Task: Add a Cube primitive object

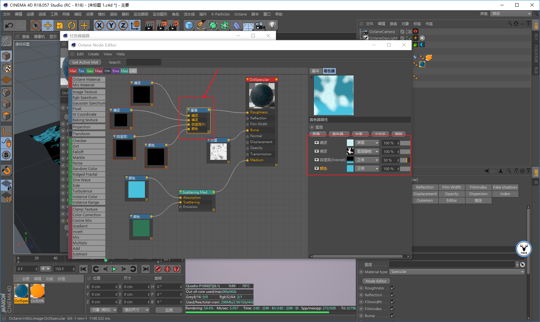Action: coord(189,25)
